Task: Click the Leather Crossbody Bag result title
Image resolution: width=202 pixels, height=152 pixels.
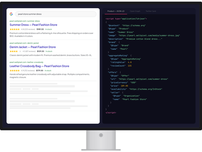Action: tap(39, 66)
